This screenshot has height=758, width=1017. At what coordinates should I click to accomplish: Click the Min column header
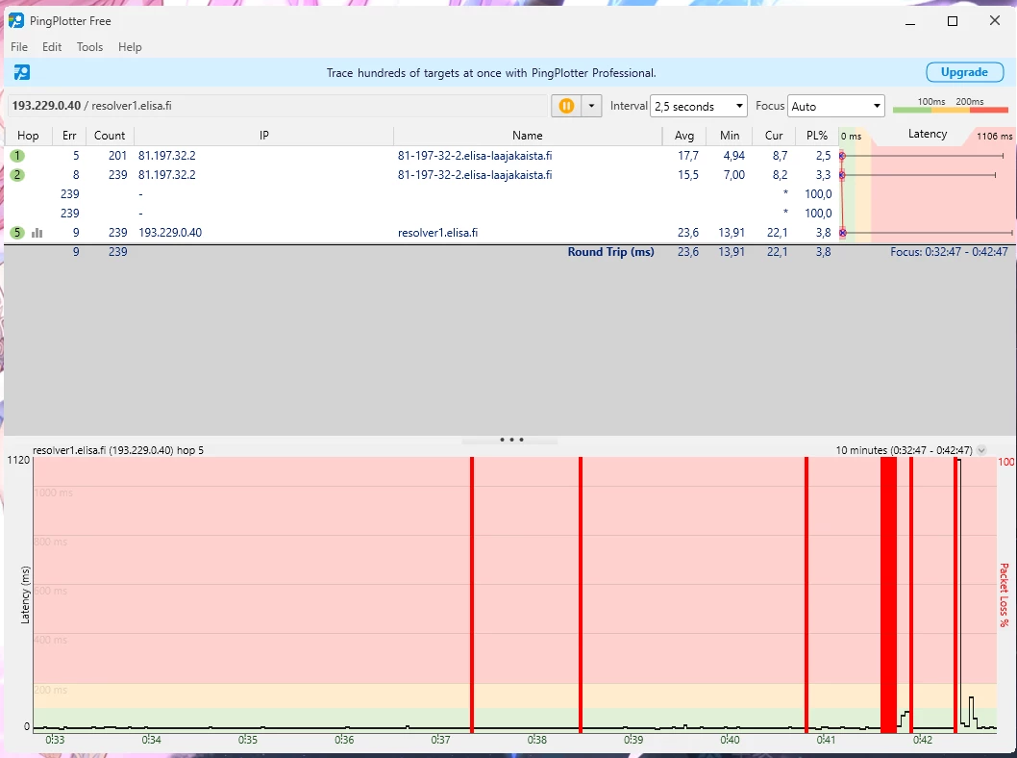click(x=730, y=136)
